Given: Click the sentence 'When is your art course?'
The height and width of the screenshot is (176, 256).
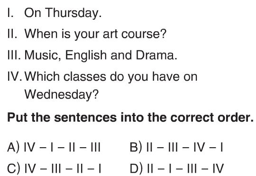Looking at the screenshot, I should pyautogui.click(x=95, y=34).
